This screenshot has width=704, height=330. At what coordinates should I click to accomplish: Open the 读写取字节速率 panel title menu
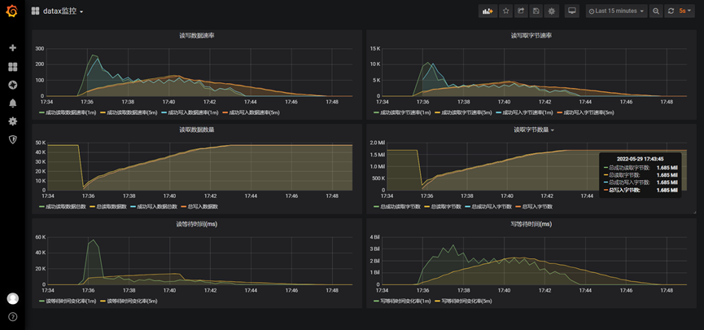(531, 36)
